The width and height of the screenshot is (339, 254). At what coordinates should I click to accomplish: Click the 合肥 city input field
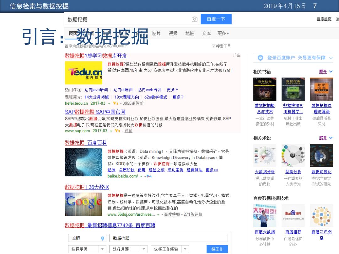[87, 238]
